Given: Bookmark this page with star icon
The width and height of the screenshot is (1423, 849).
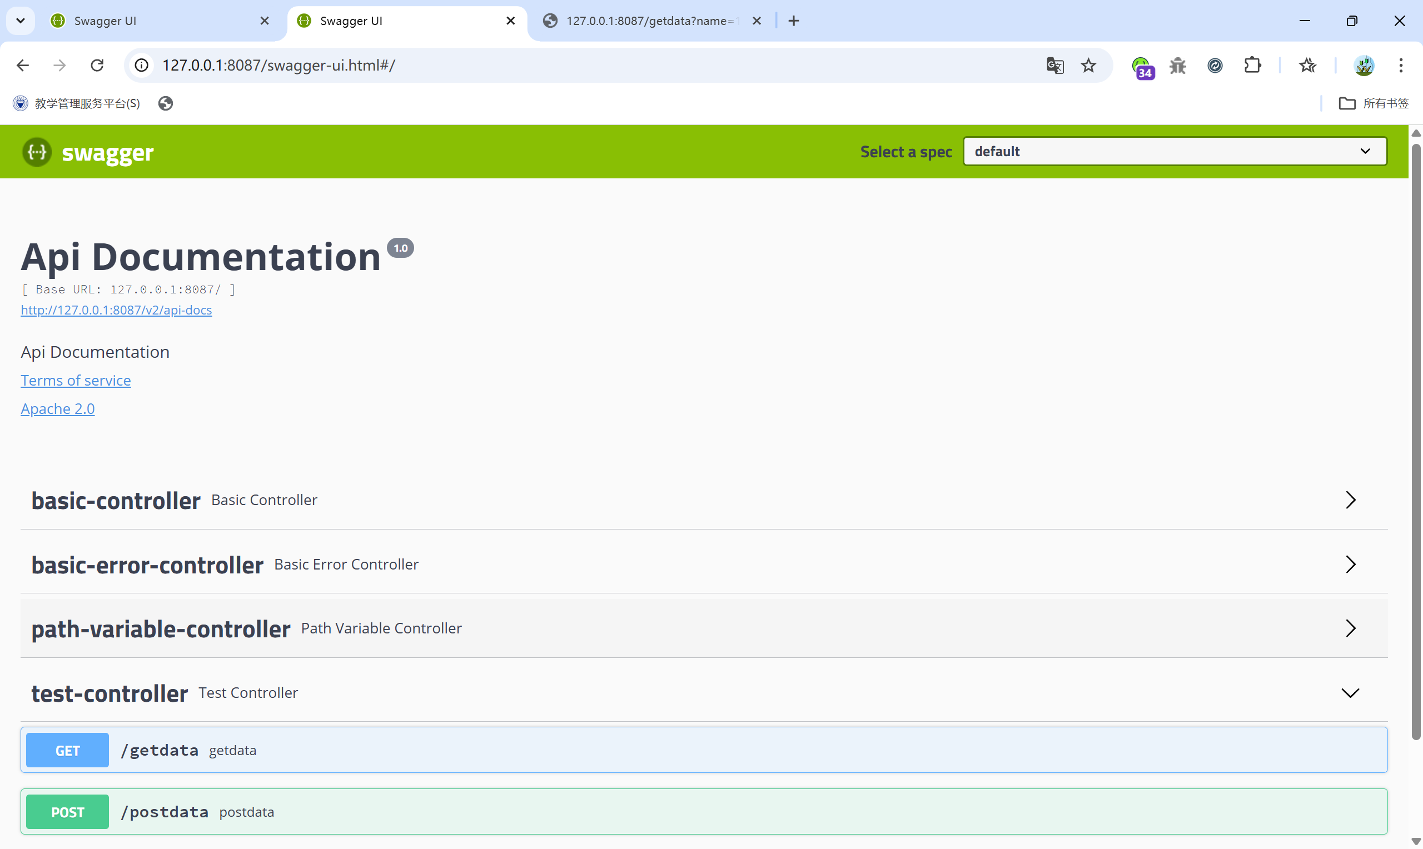Looking at the screenshot, I should pyautogui.click(x=1088, y=66).
